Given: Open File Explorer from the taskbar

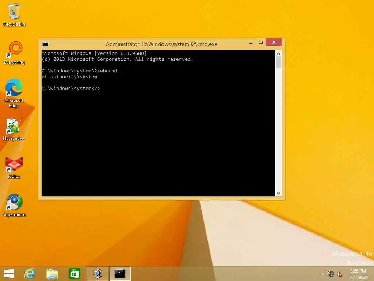Looking at the screenshot, I should pos(52,274).
